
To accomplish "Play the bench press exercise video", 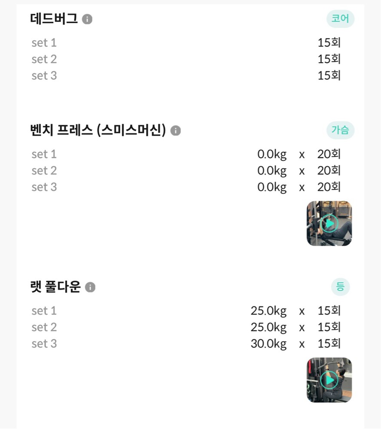I will [x=329, y=224].
